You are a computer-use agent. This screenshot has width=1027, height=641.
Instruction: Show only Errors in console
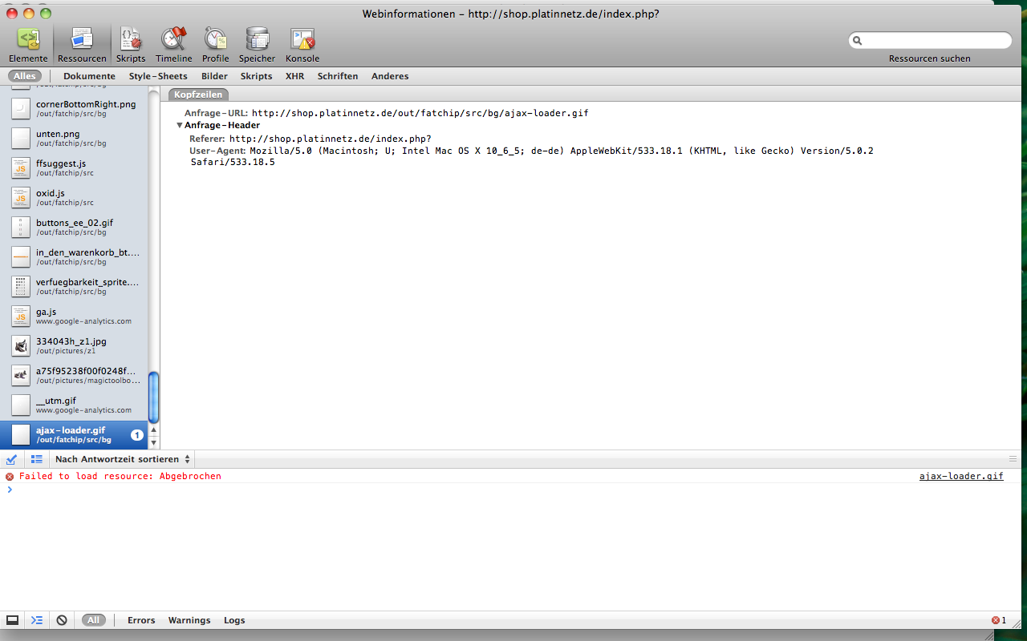(x=141, y=620)
